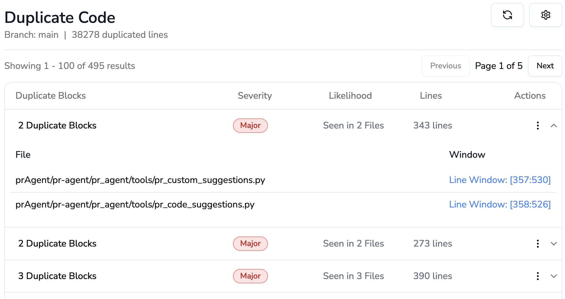Click the Seen in 2 Files likelihood label

click(353, 125)
